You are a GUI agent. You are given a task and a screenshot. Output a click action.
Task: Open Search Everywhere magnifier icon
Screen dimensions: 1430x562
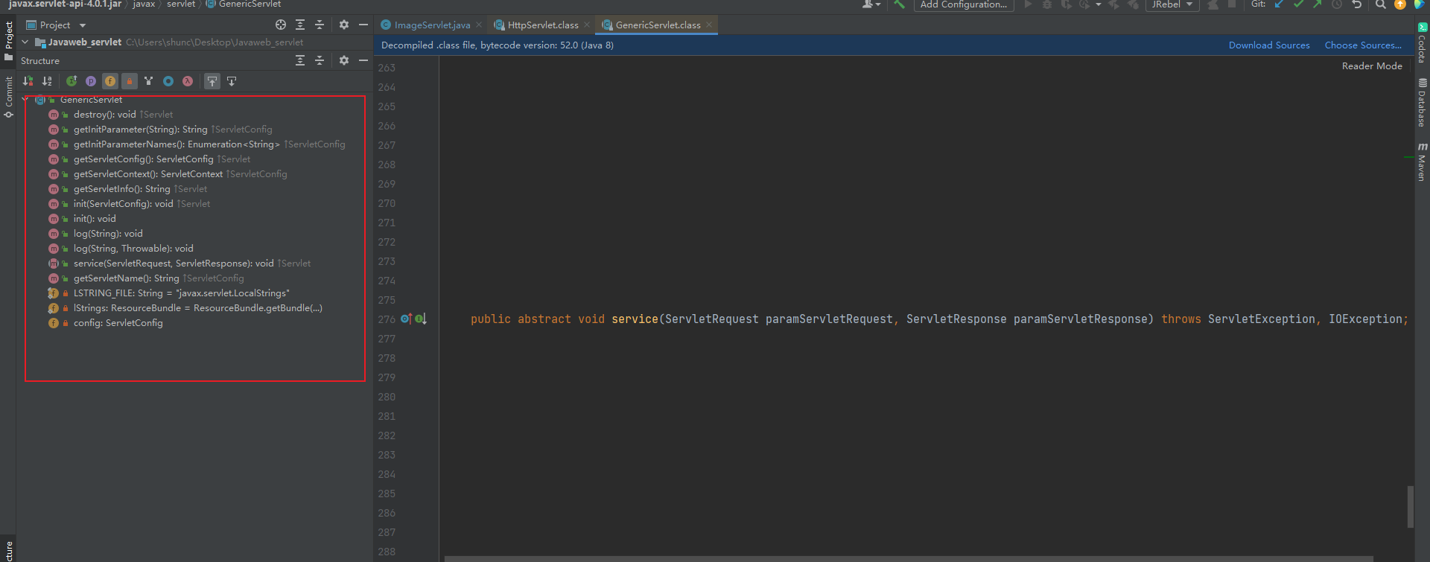(x=1380, y=4)
